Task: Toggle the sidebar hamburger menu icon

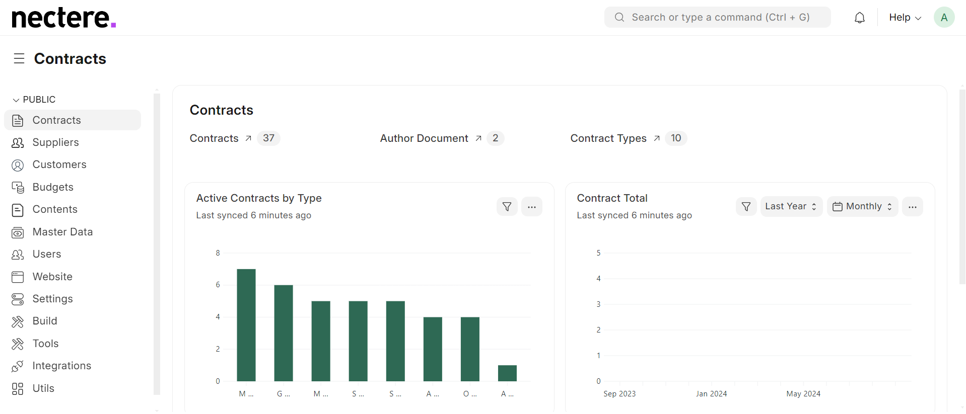Action: 19,59
